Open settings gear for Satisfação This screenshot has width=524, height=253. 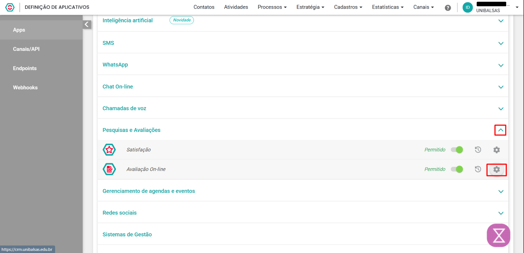click(496, 150)
